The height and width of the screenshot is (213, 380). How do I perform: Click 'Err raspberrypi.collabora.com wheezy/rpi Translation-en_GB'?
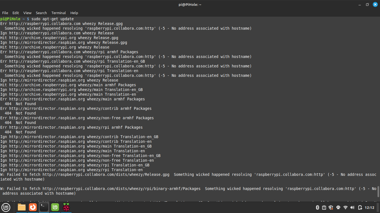coord(73,61)
